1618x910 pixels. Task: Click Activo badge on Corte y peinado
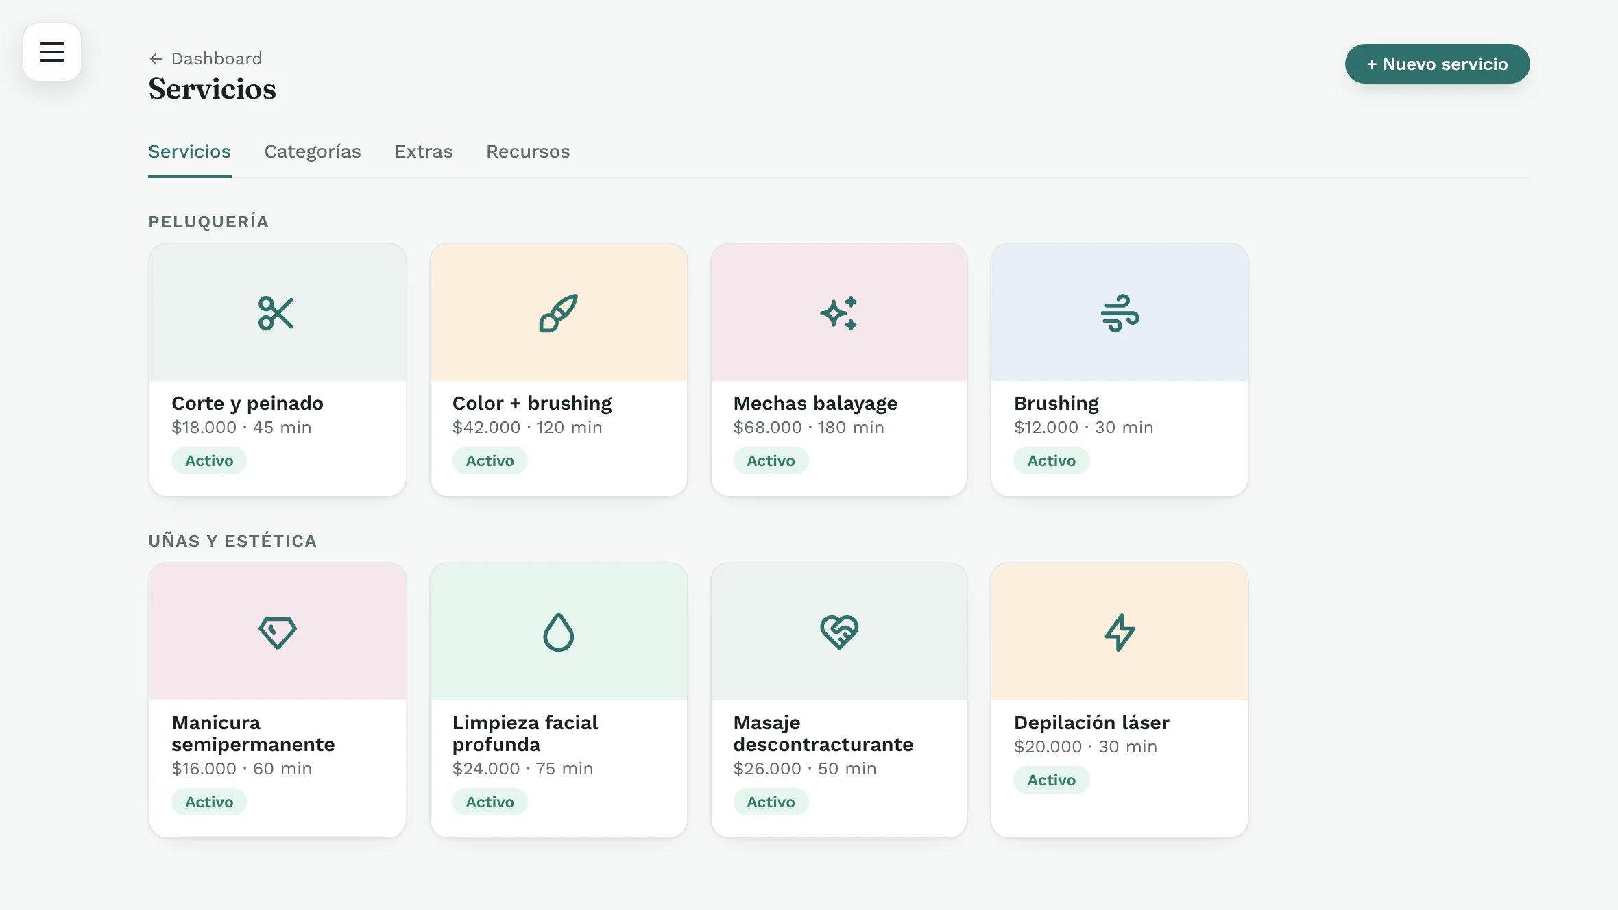pyautogui.click(x=209, y=460)
